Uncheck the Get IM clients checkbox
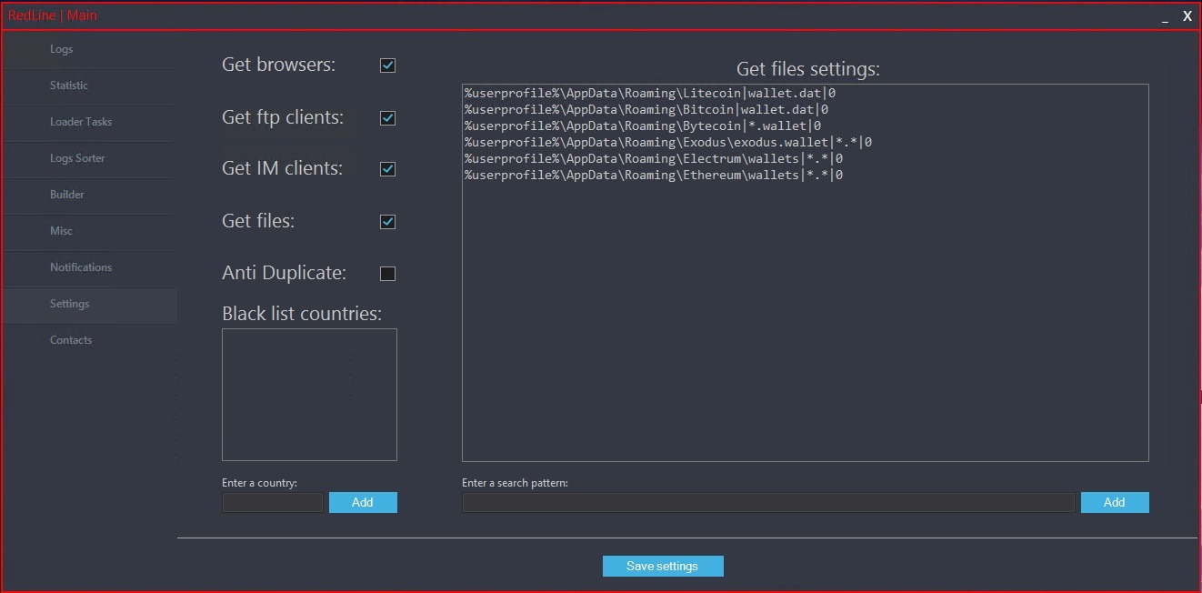The height and width of the screenshot is (593, 1202). coord(387,169)
